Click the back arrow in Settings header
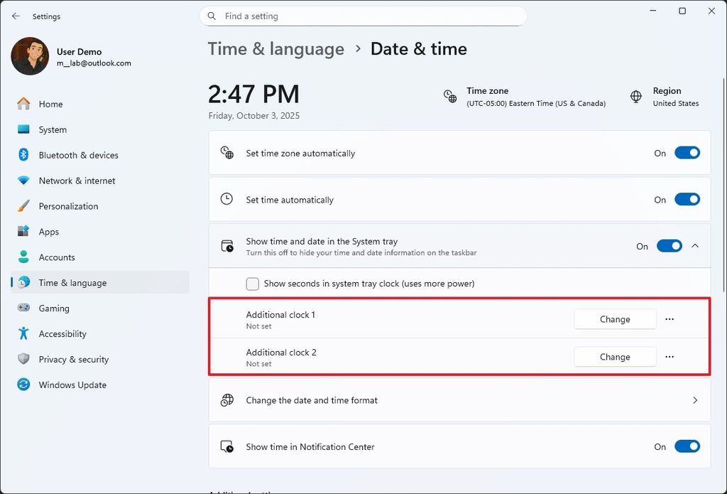Viewport: 727px width, 494px height. click(16, 16)
